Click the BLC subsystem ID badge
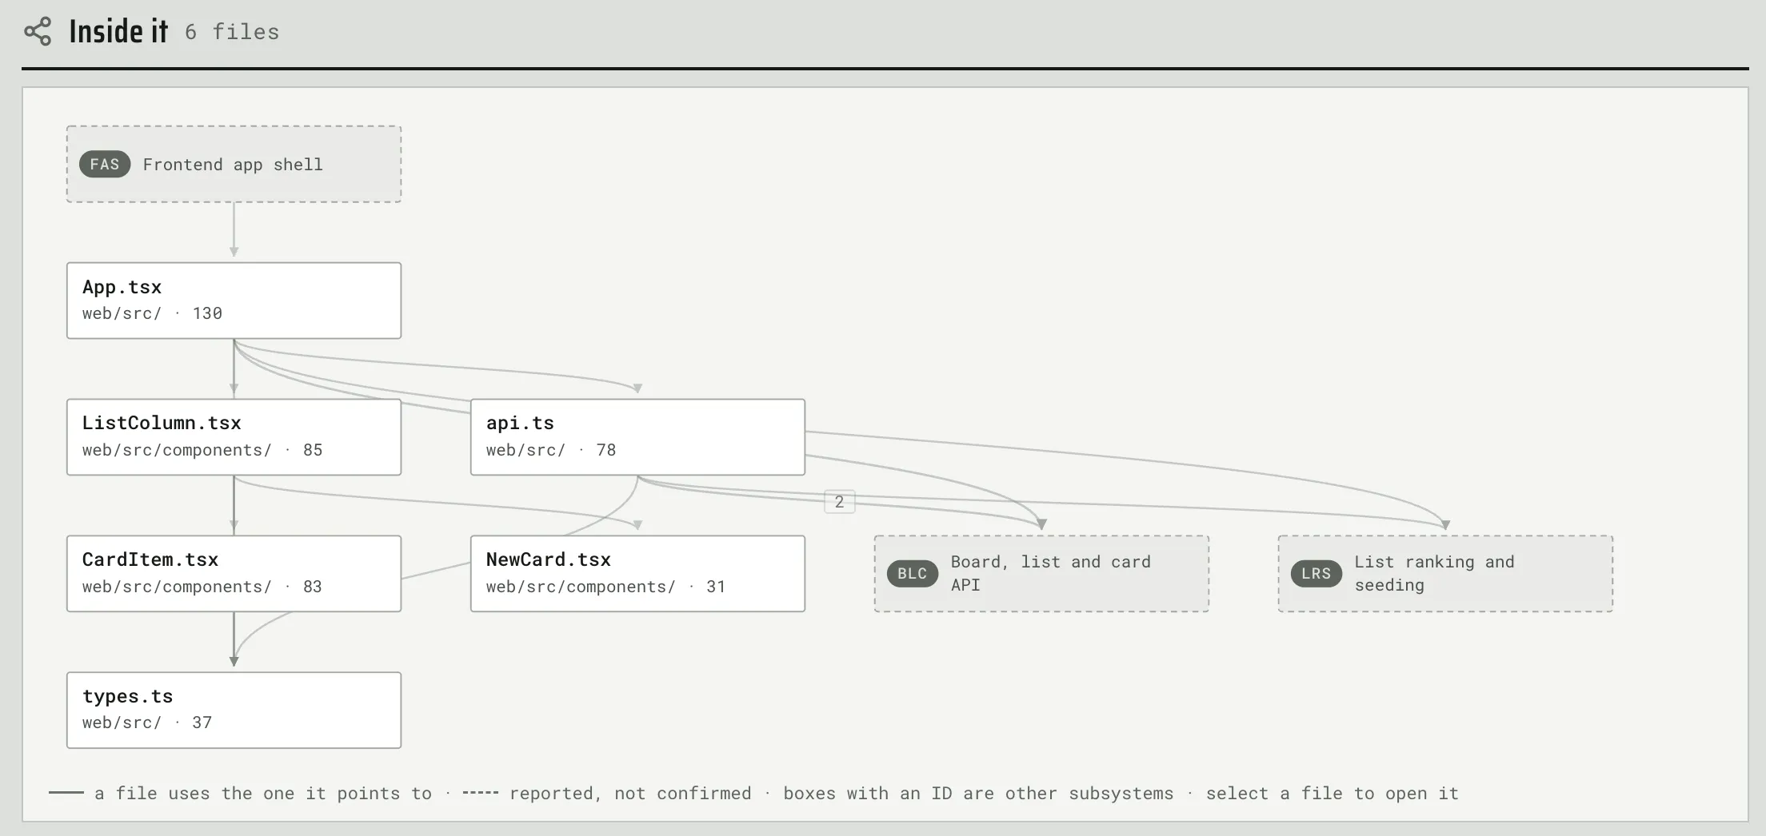The image size is (1766, 836). (x=913, y=574)
